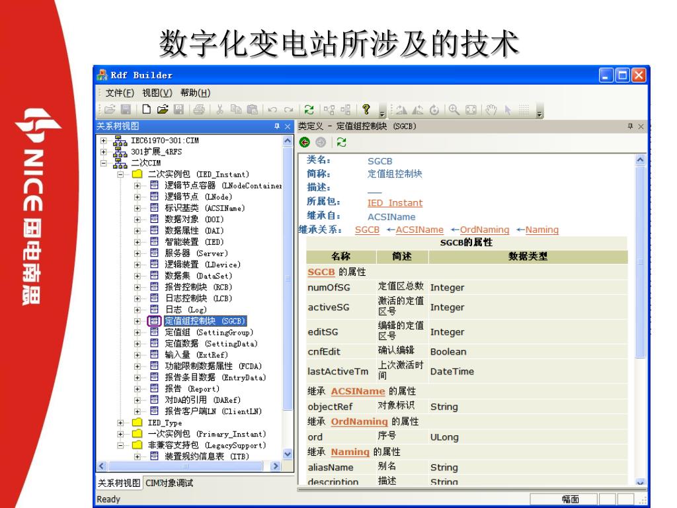Screen dimensions: 677x508
Task: Click the numOfSG attribute row name
Action: tap(329, 287)
